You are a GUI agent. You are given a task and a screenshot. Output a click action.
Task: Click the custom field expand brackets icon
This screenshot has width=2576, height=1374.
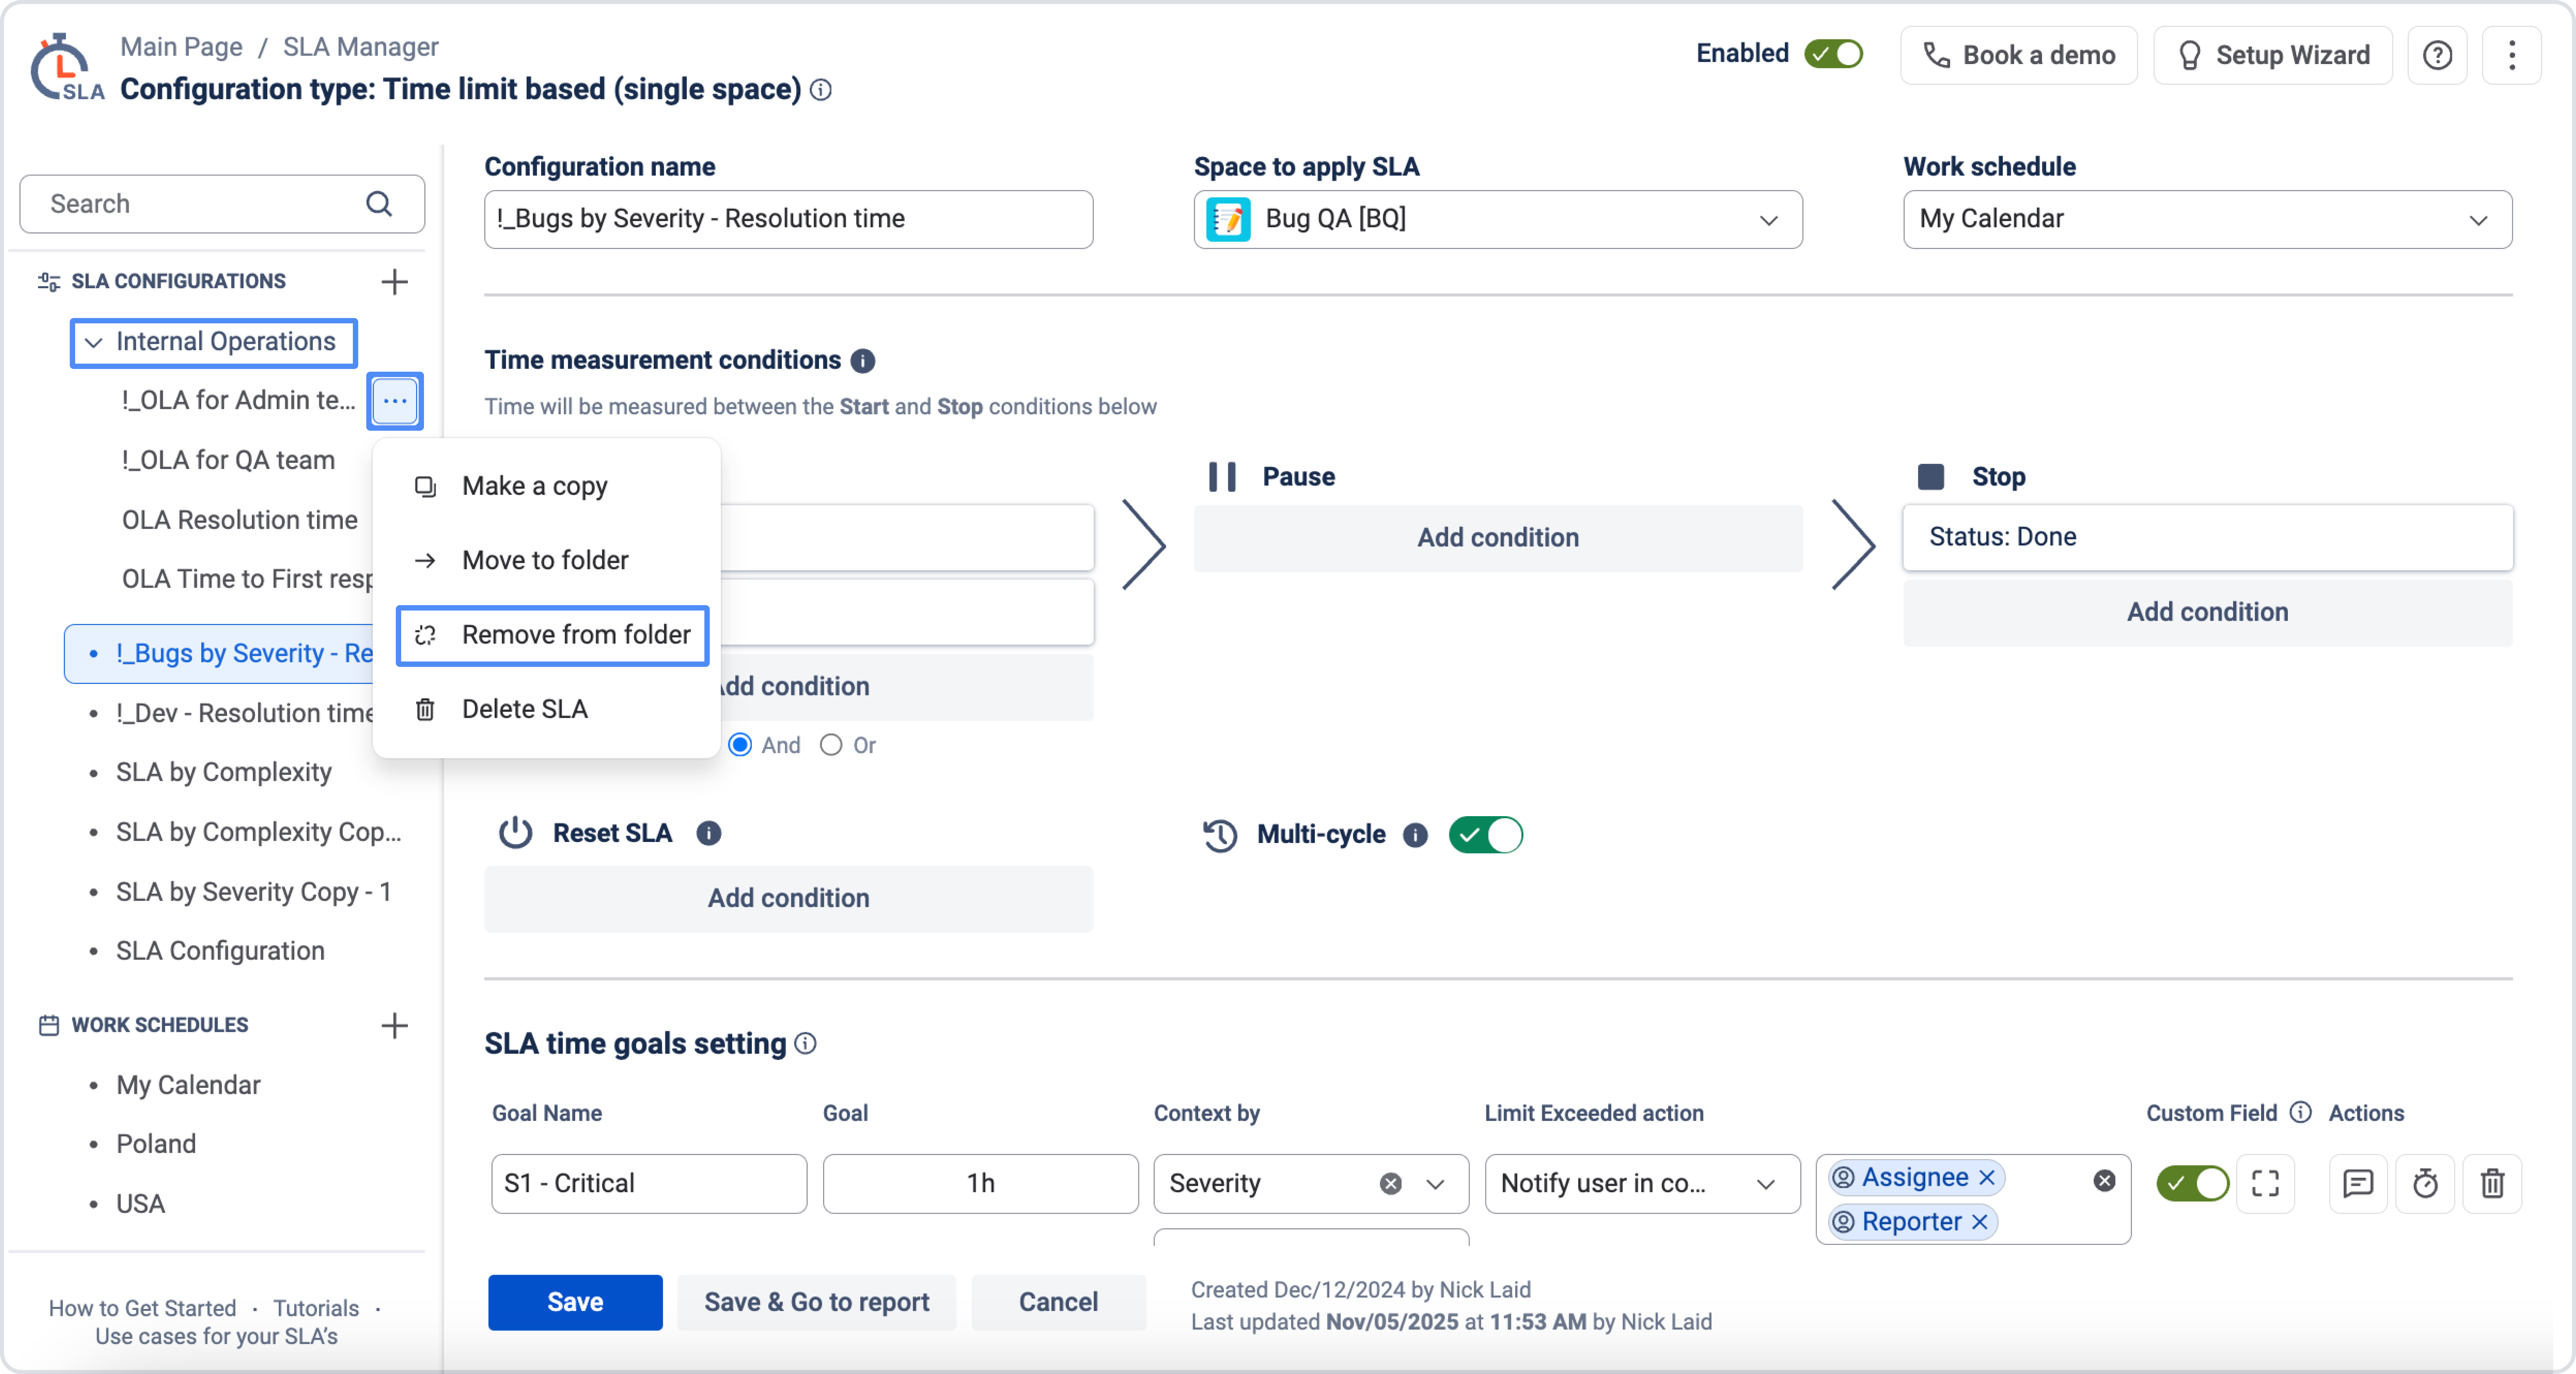(2265, 1184)
